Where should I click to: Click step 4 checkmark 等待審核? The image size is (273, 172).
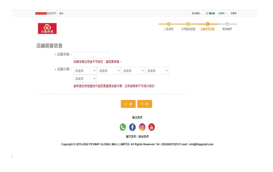(x=227, y=24)
